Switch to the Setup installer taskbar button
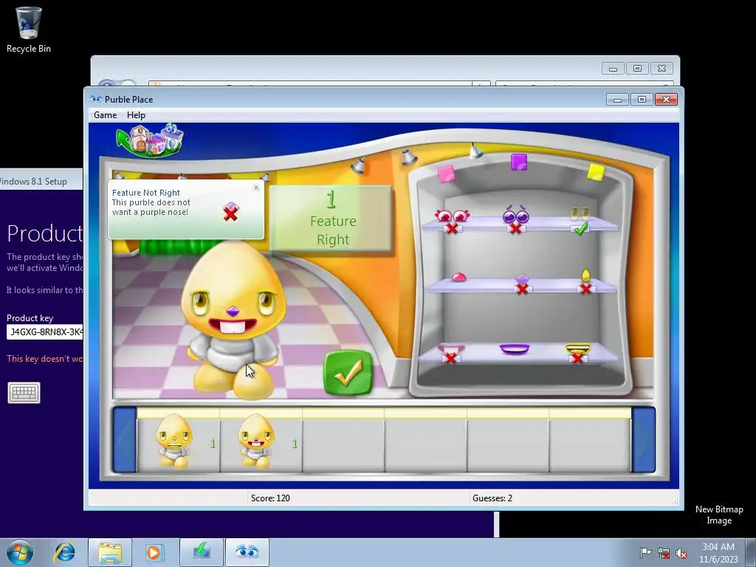This screenshot has height=567, width=756. point(201,552)
